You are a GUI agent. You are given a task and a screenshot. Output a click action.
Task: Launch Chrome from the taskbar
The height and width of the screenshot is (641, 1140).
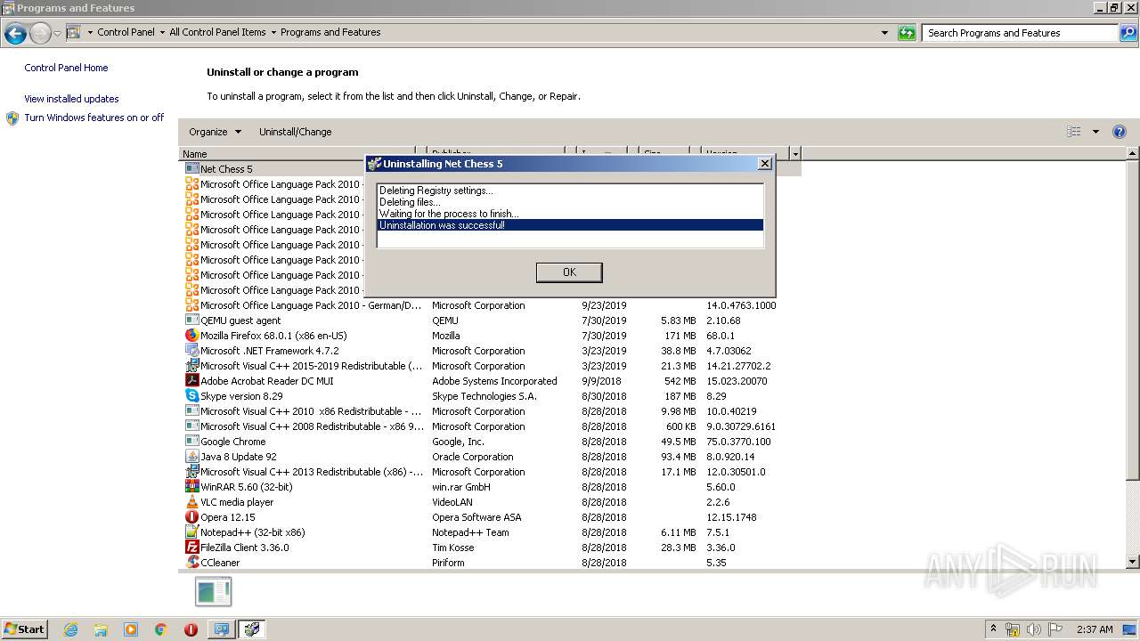click(x=161, y=629)
